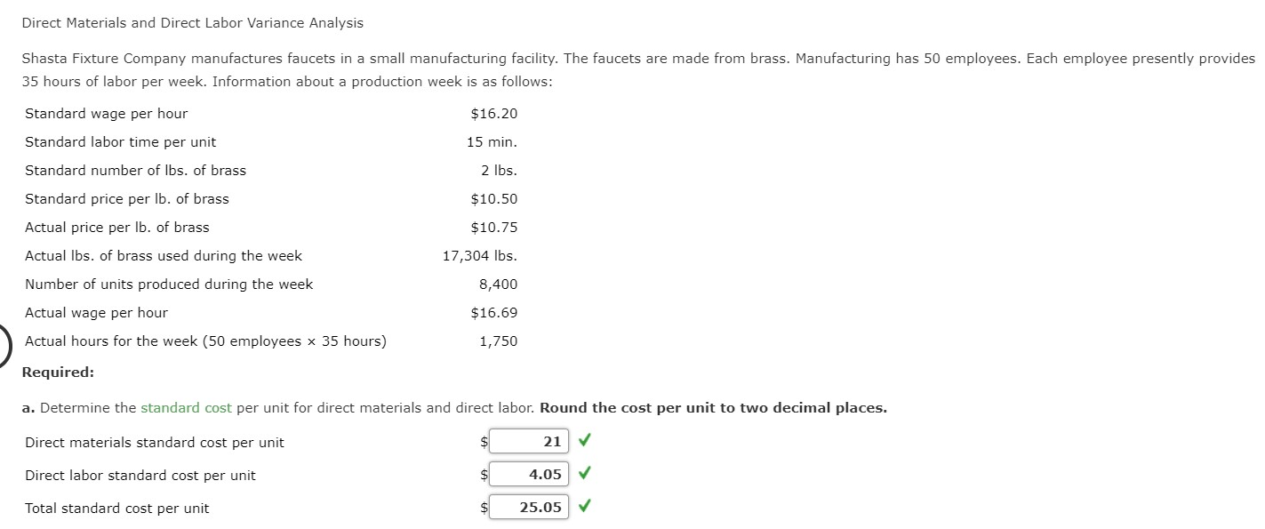Select the Direct materials standard cost input box
Screen dimensions: 1265x529
click(x=529, y=441)
